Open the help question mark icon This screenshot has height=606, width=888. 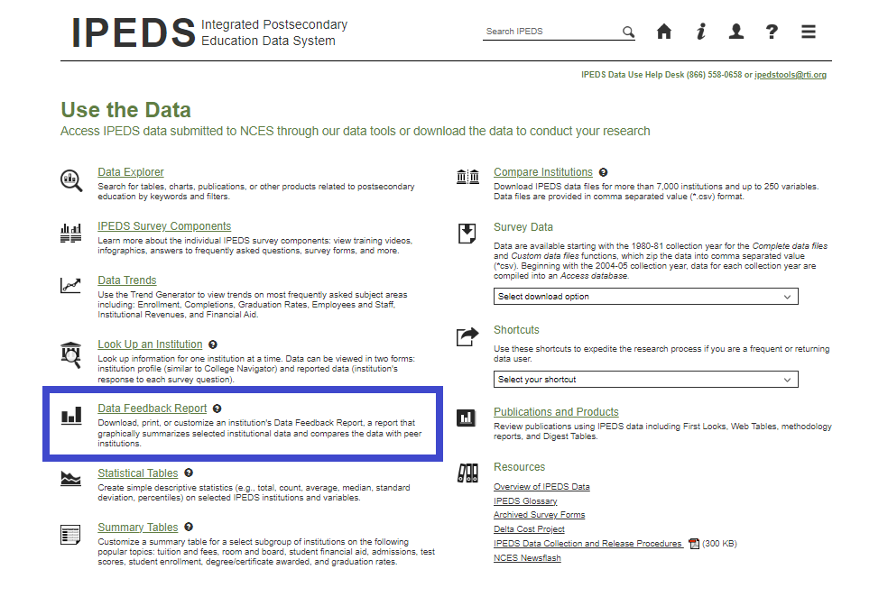tap(772, 32)
